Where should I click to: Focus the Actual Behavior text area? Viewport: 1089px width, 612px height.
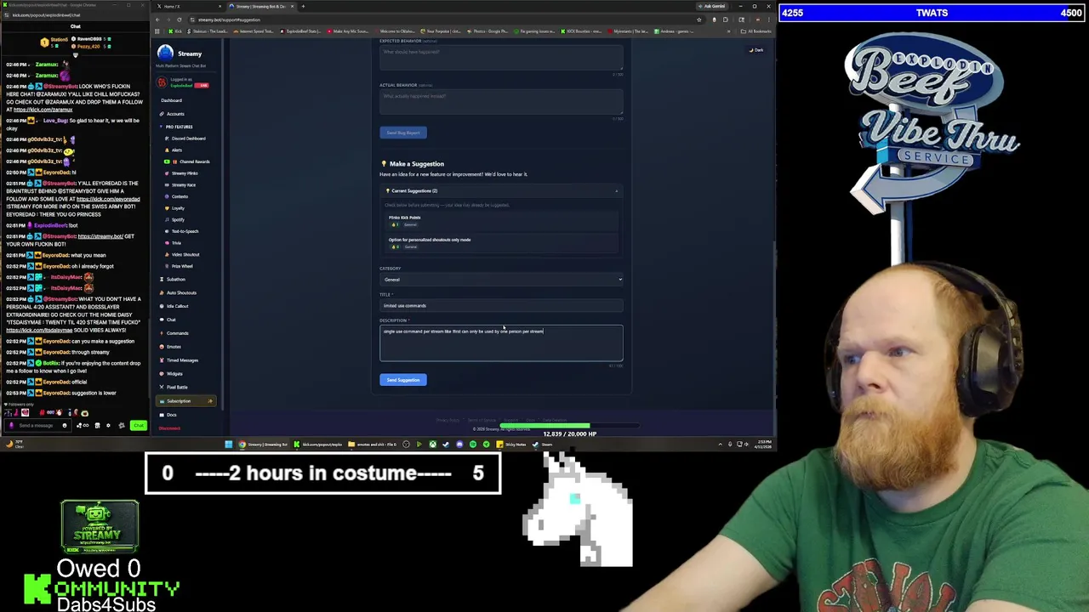501,100
